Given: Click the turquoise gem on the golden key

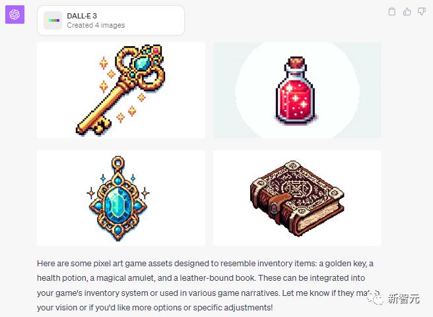Looking at the screenshot, I should tap(142, 64).
